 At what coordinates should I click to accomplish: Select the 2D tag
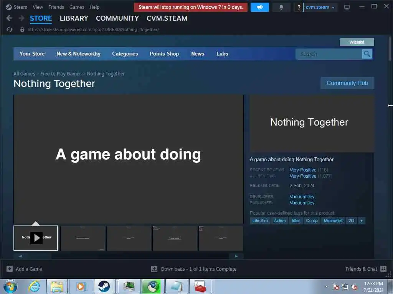click(352, 220)
